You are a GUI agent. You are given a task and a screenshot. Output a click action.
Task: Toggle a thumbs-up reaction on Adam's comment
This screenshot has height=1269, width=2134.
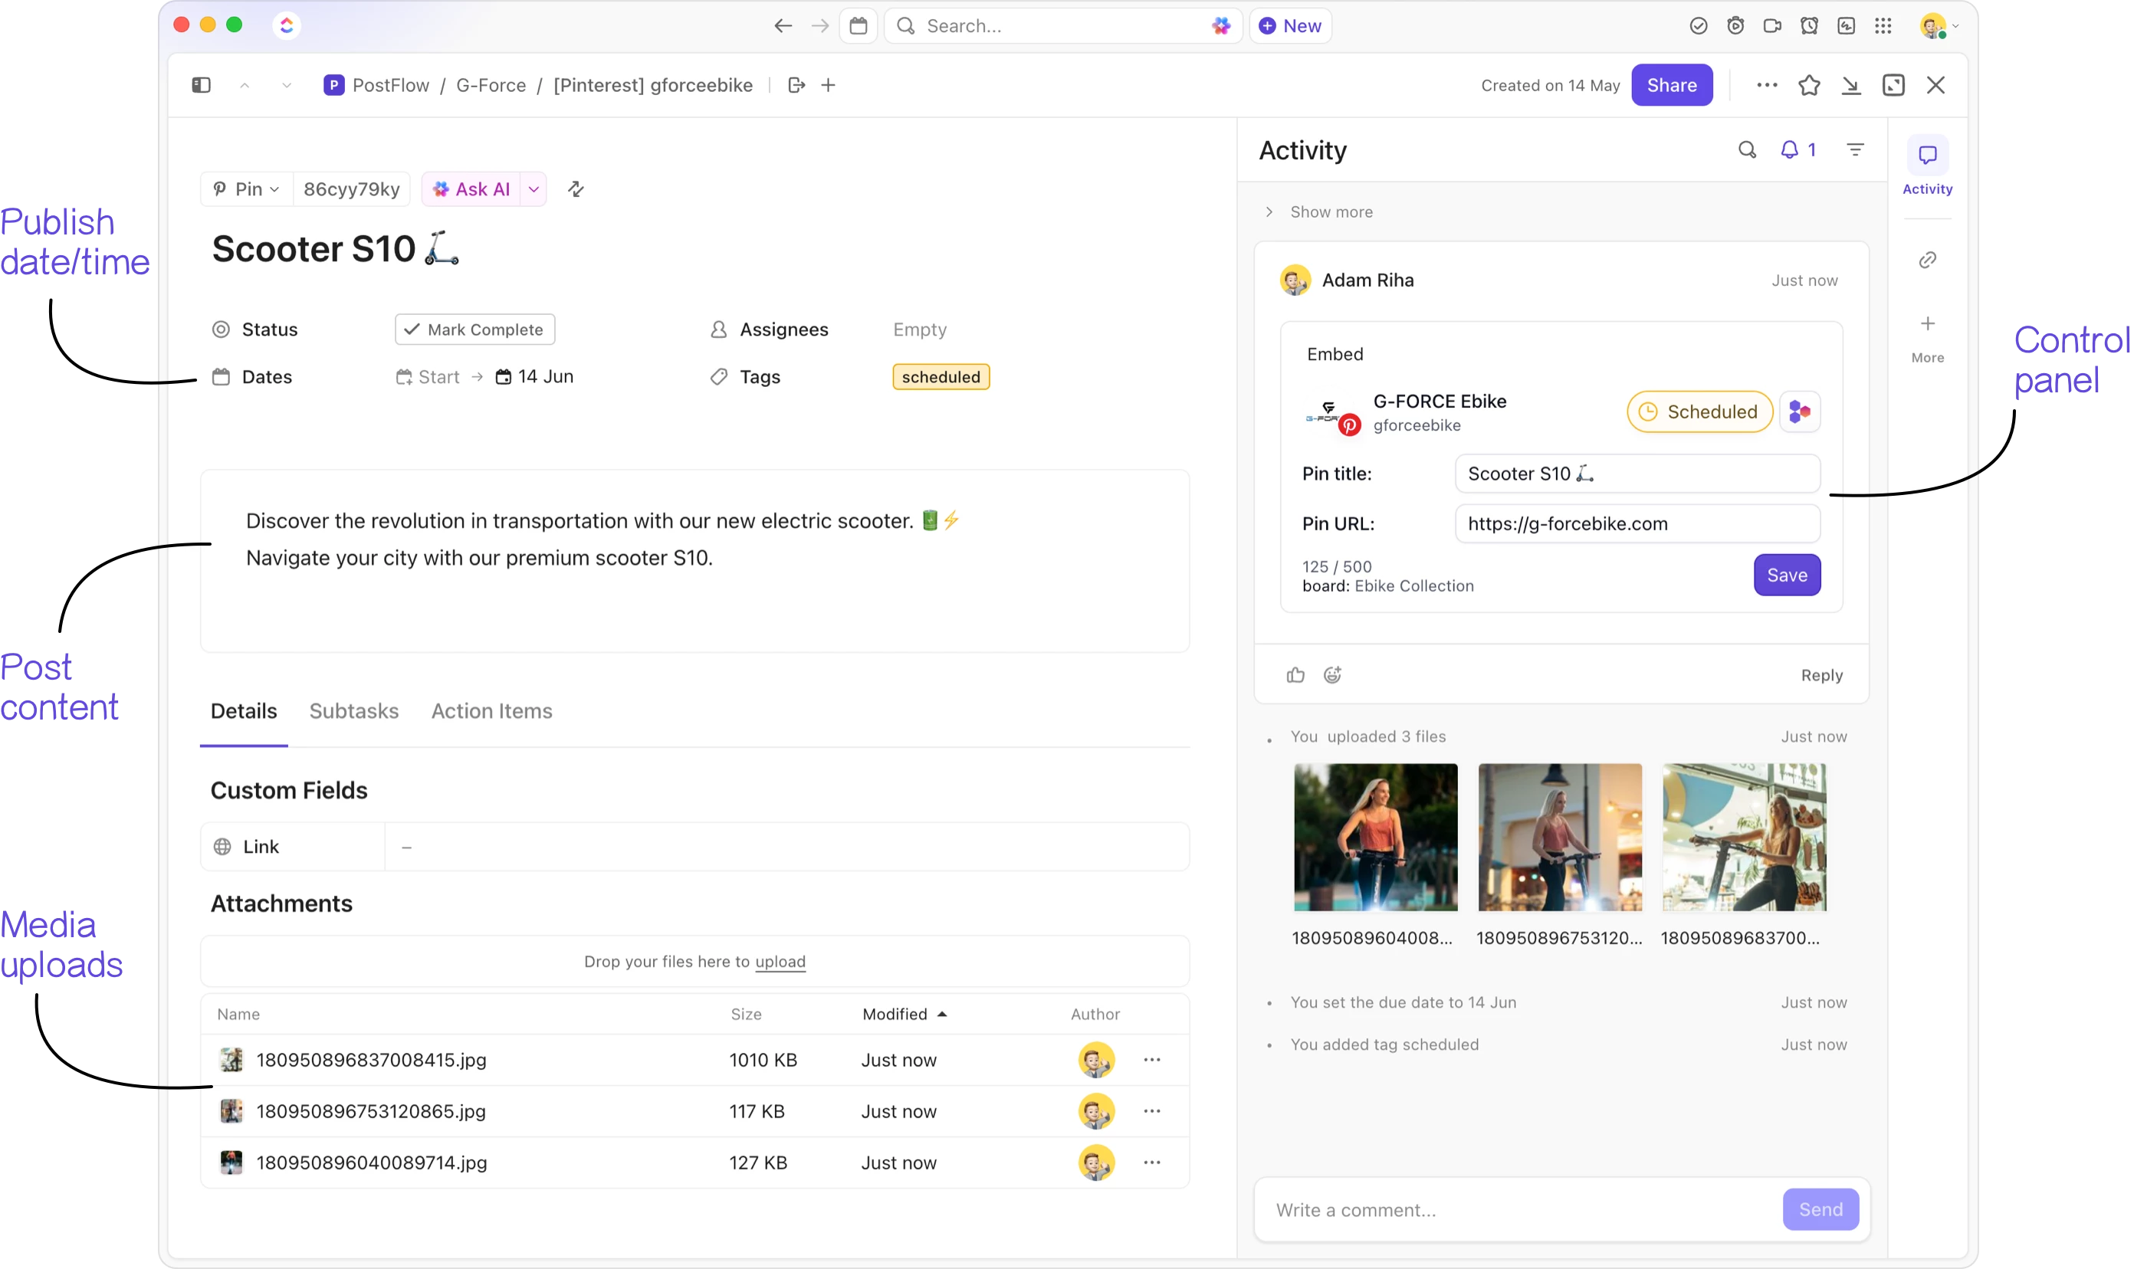point(1295,674)
